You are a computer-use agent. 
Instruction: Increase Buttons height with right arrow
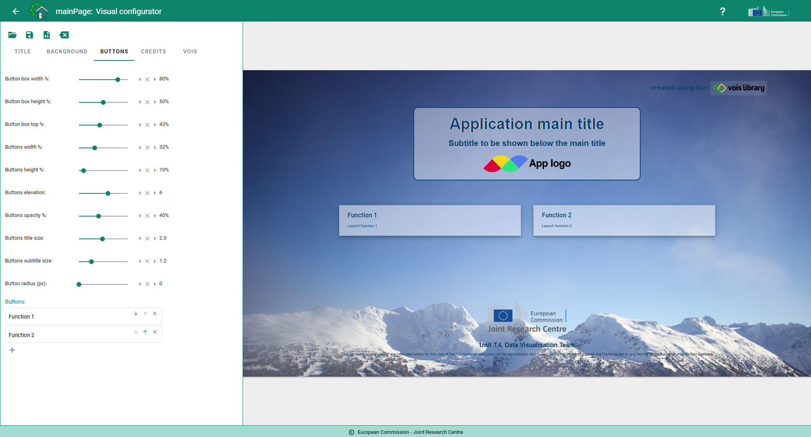[x=155, y=170]
